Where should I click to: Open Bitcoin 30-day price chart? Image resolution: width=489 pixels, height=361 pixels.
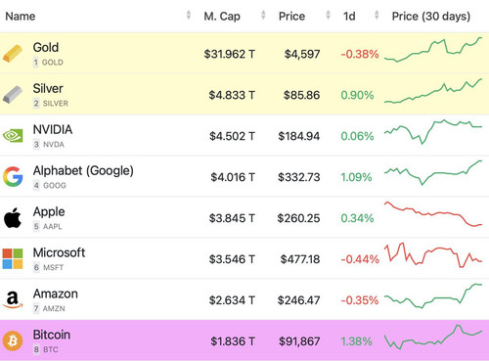pyautogui.click(x=433, y=338)
